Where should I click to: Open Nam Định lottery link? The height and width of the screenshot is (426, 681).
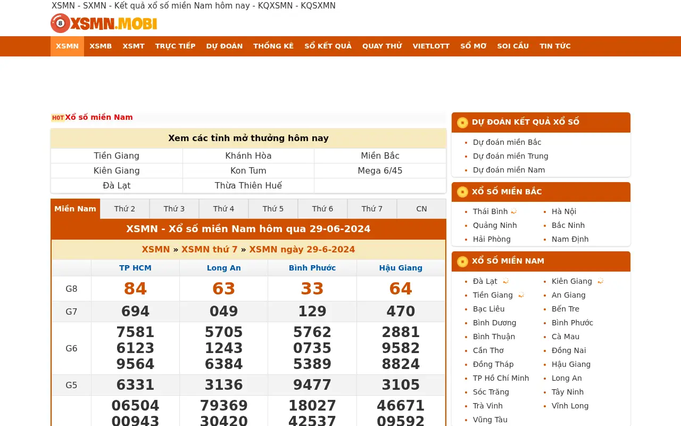pos(570,239)
